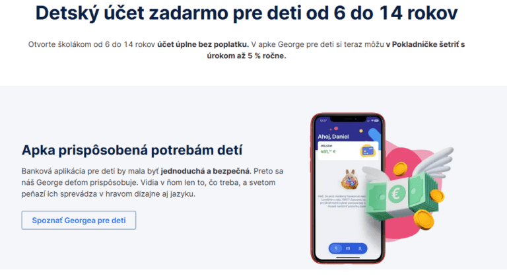
Task: Click the euro symbol on the flying banknotes
Action: point(396,193)
